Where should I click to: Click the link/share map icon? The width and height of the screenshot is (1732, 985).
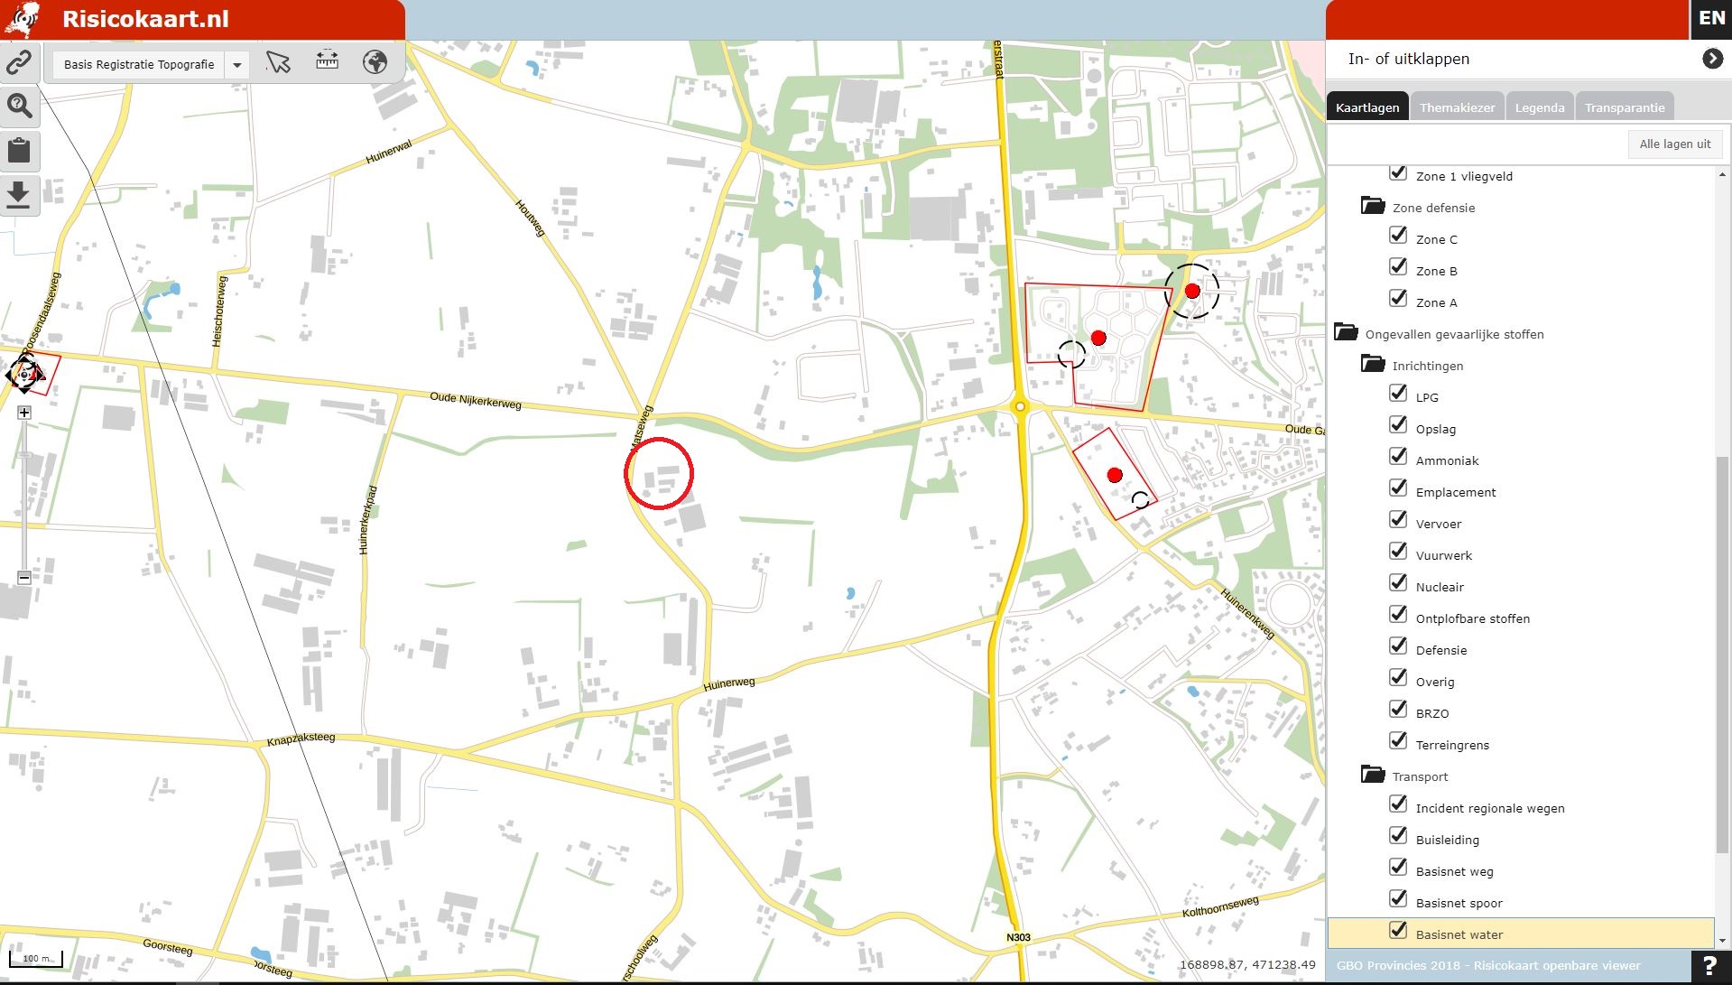coord(19,62)
